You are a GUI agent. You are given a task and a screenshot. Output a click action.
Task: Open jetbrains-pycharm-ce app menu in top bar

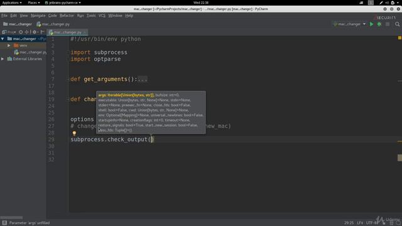click(63, 3)
